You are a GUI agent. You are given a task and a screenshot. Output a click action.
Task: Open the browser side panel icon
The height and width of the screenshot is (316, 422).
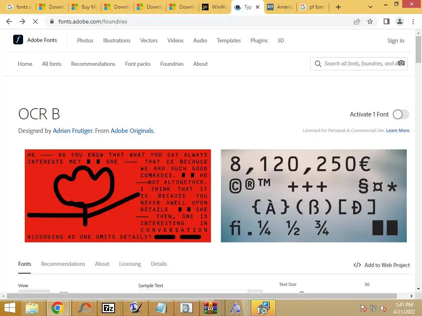[x=387, y=21]
